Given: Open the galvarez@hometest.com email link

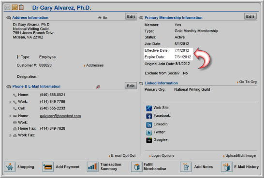Looking at the screenshot, I should tap(60, 116).
